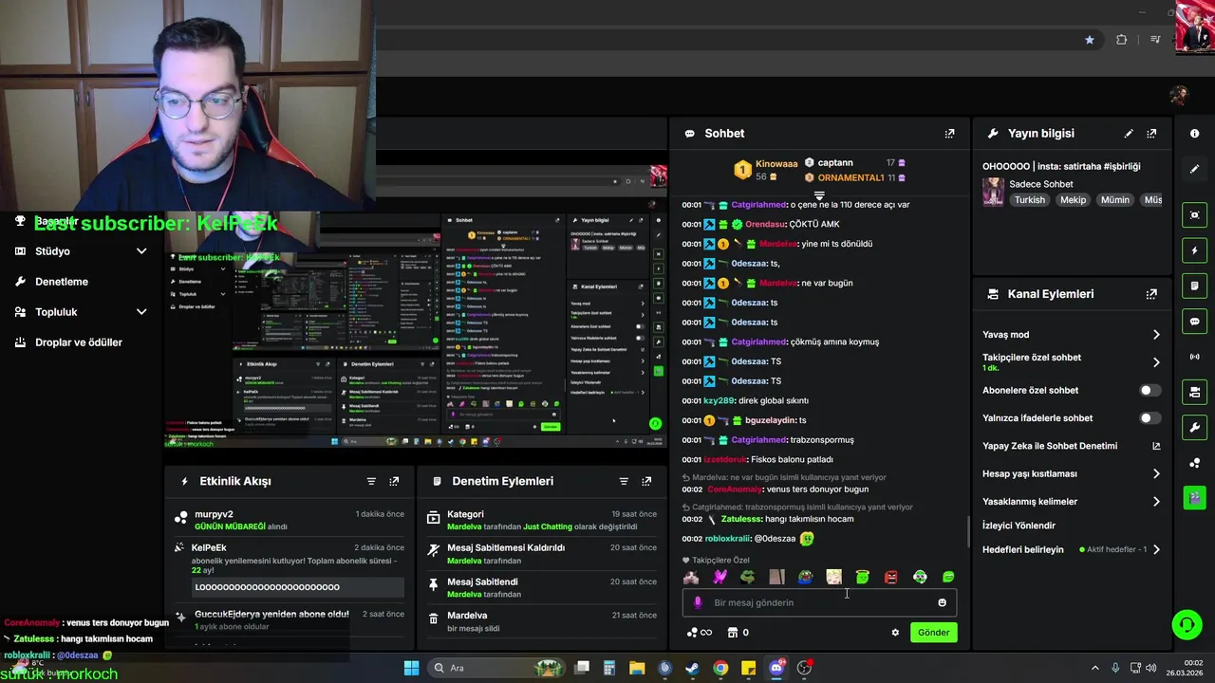
Task: Click the chat message input field
Action: (x=819, y=602)
